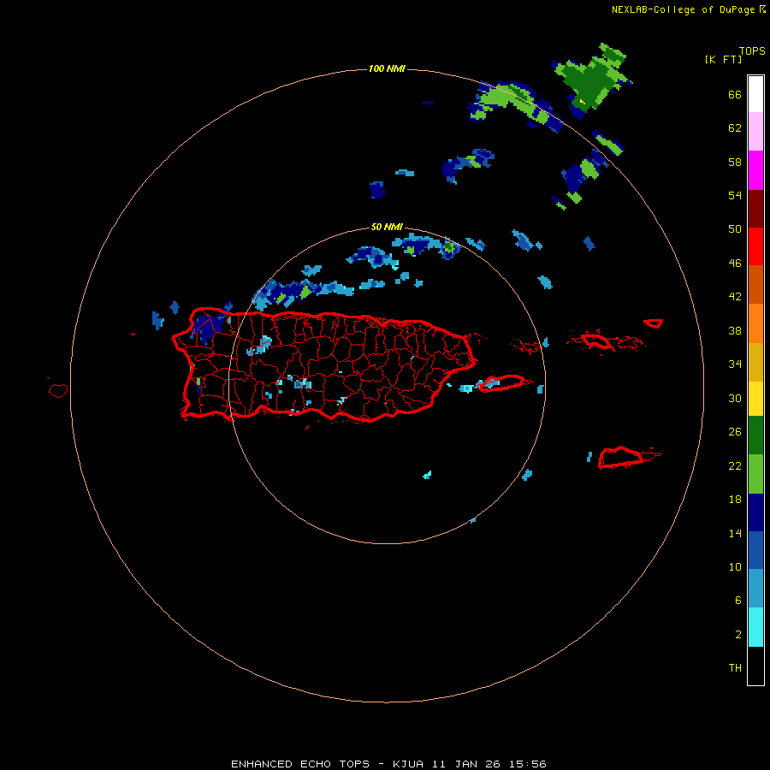The width and height of the screenshot is (770, 770).
Task: Click the 34 legend value
Action: pyautogui.click(x=735, y=364)
